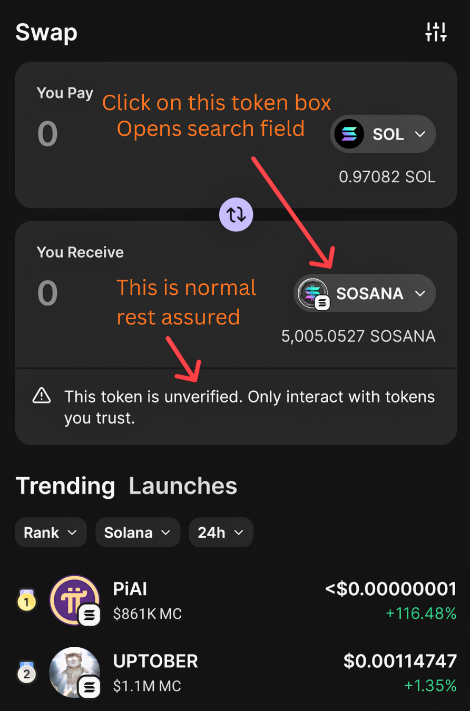This screenshot has height=711, width=470.
Task: Click the rank 1 medal badge beside PiAI
Action: pyautogui.click(x=27, y=600)
